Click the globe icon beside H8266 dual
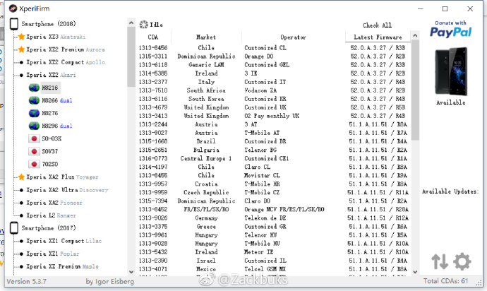The height and width of the screenshot is (291, 487). pos(34,100)
